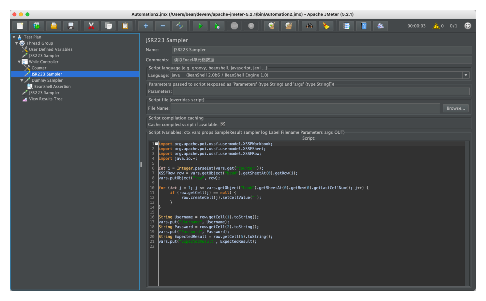The width and height of the screenshot is (486, 301).
Task: Start test with no pauses icon
Action: [x=217, y=26]
